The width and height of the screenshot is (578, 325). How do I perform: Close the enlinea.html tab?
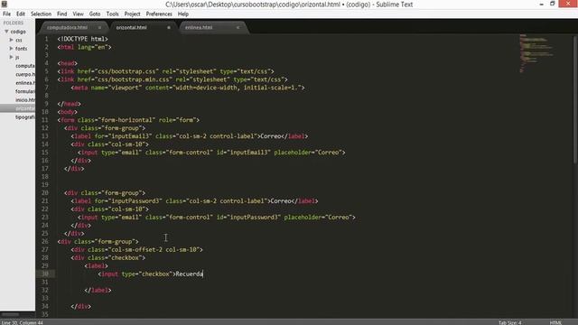238,28
